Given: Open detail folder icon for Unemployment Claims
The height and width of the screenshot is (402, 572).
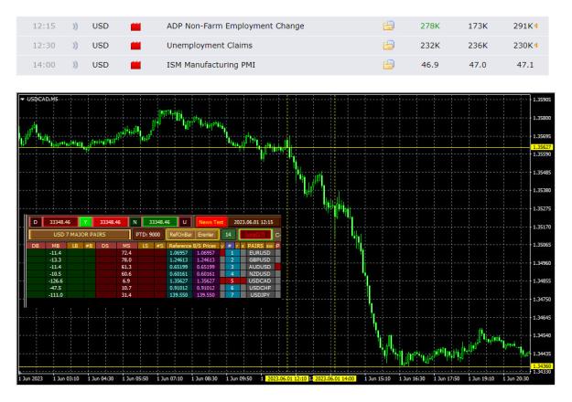Looking at the screenshot, I should click(x=389, y=45).
